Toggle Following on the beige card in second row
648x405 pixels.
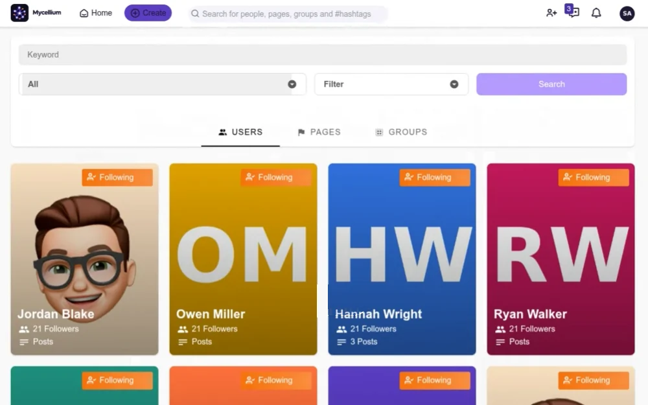594,380
